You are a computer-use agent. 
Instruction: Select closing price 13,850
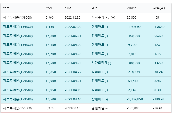point(51,72)
